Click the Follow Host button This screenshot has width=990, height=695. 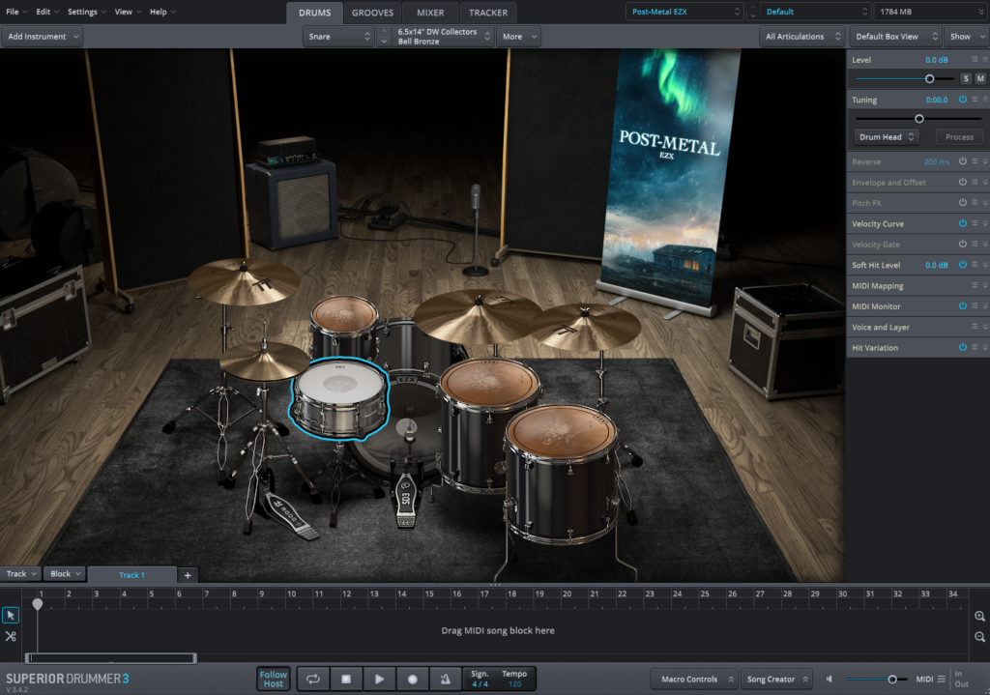pos(274,680)
